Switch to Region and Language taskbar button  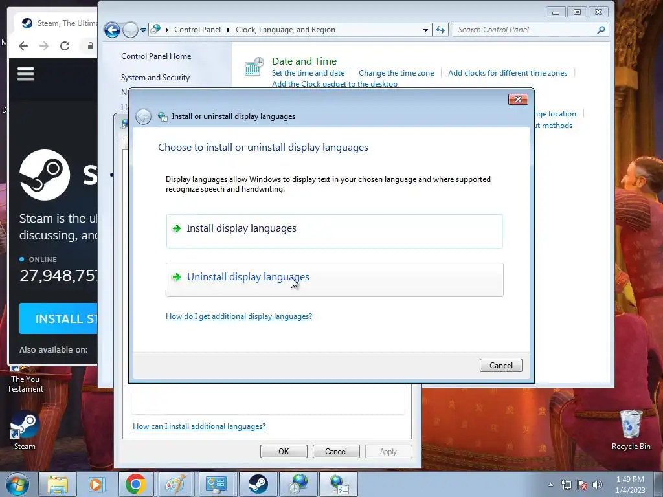coord(299,484)
